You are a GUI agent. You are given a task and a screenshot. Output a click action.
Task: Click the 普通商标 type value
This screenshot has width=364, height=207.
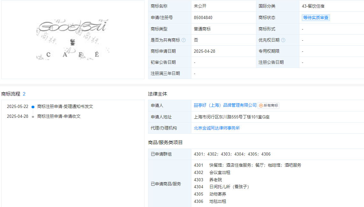pyautogui.click(x=202, y=29)
